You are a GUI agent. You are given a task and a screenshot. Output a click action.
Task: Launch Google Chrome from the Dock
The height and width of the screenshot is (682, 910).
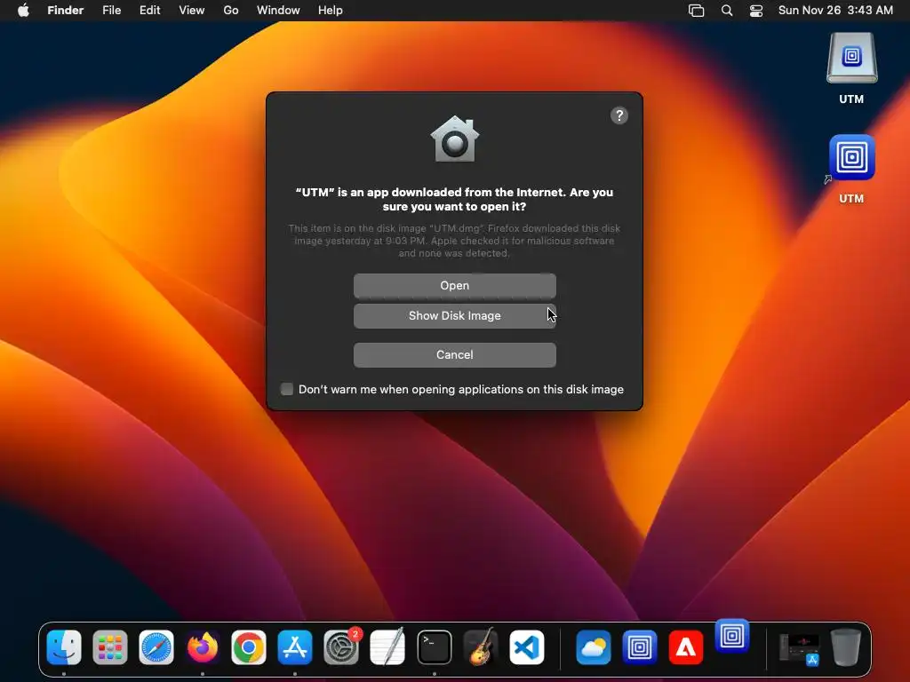[x=249, y=646]
